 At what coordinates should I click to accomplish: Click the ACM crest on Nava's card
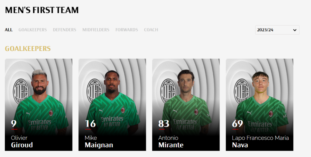tap(242, 91)
